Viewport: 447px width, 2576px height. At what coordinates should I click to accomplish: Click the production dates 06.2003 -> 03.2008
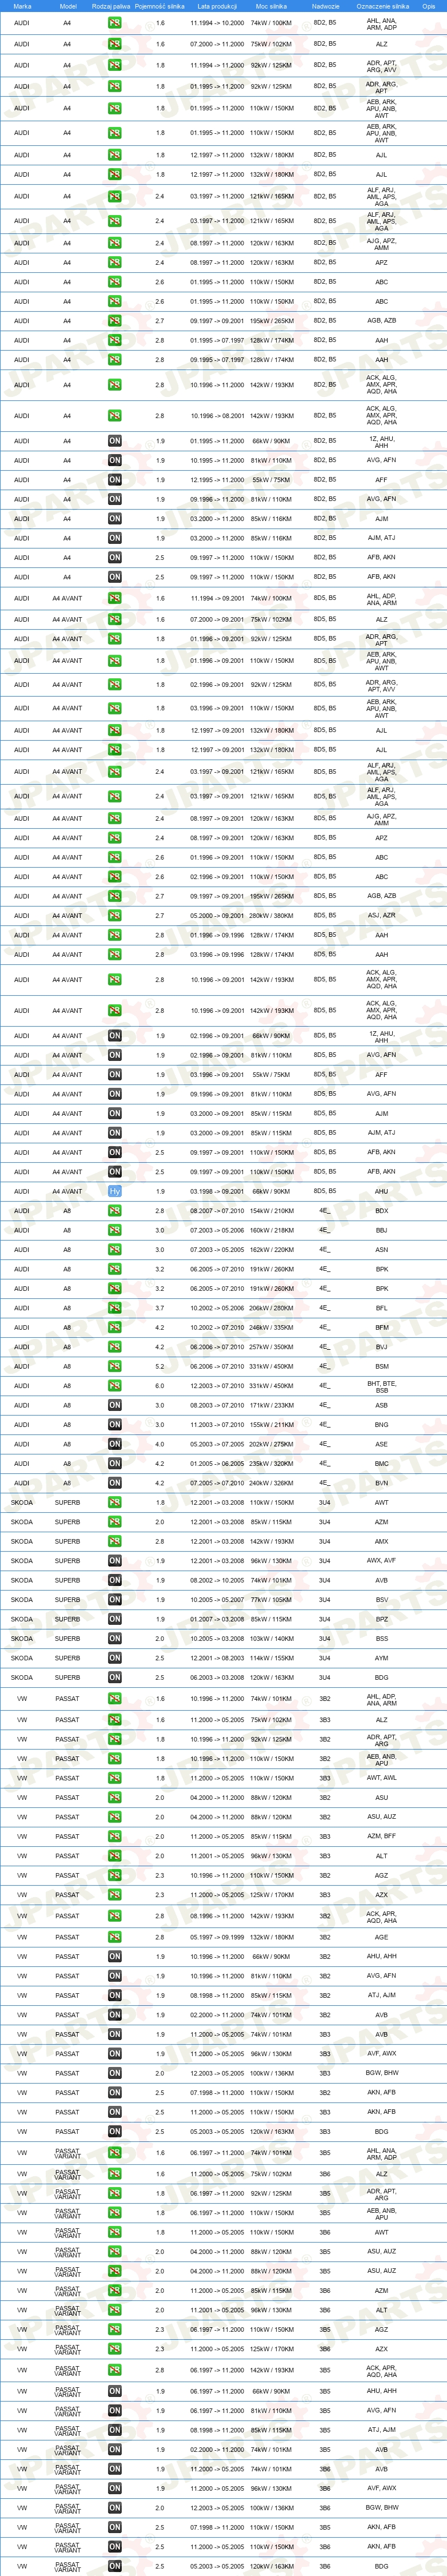pyautogui.click(x=217, y=1679)
